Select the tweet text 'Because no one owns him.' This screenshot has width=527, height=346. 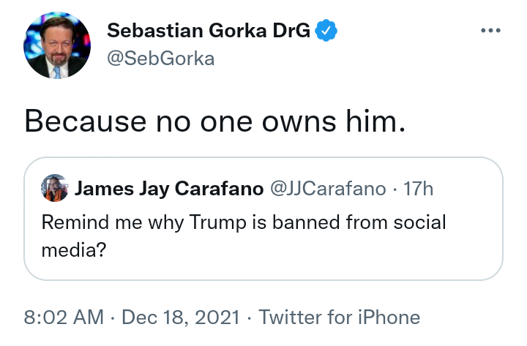coord(215,121)
